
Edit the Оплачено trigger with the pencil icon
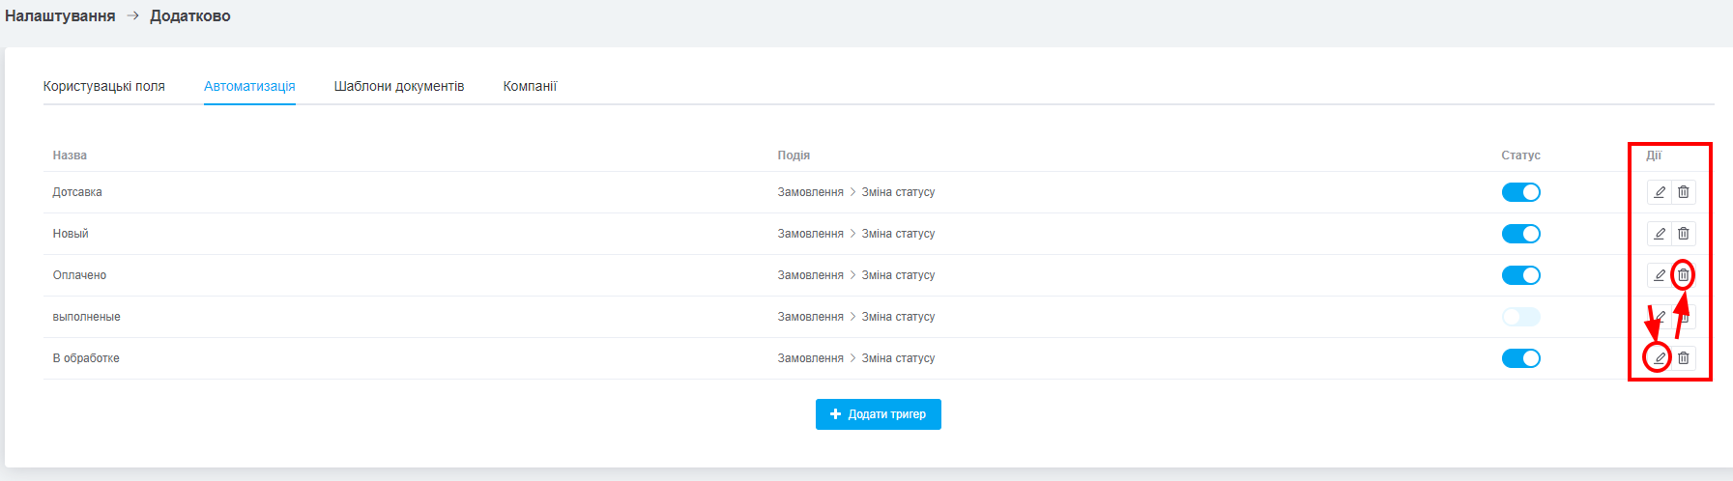(x=1660, y=275)
